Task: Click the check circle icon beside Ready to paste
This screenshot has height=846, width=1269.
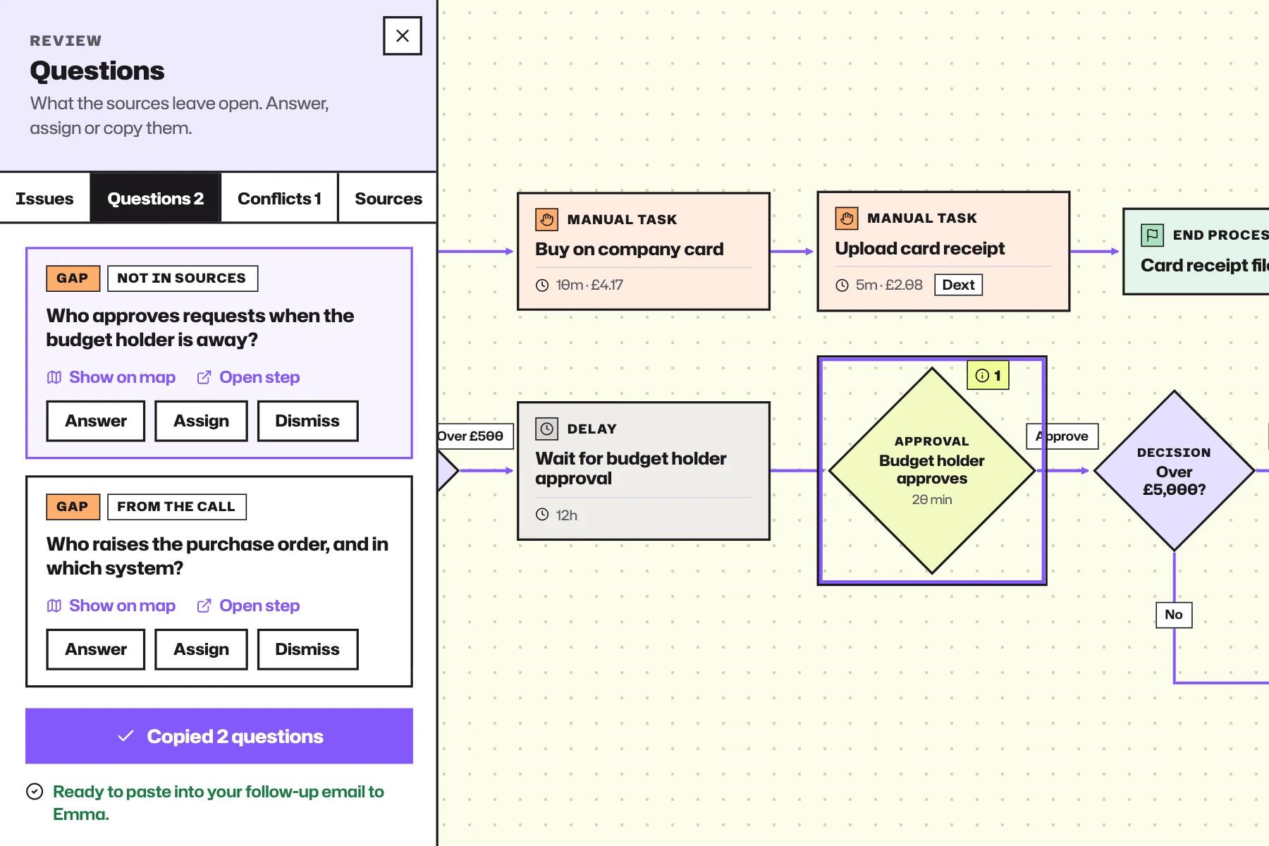Action: click(x=35, y=792)
